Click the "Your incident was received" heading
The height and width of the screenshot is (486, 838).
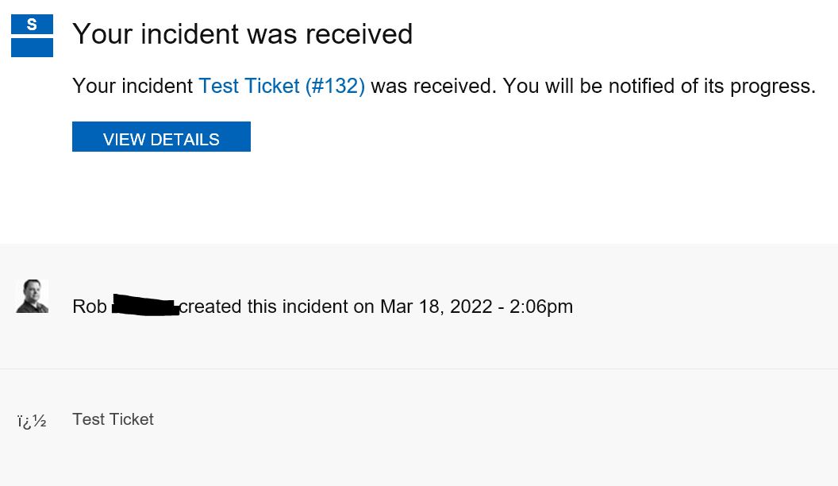pos(242,34)
